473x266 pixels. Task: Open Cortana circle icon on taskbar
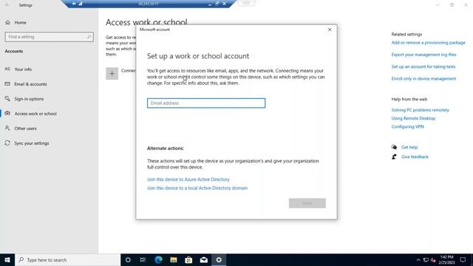(x=128, y=259)
